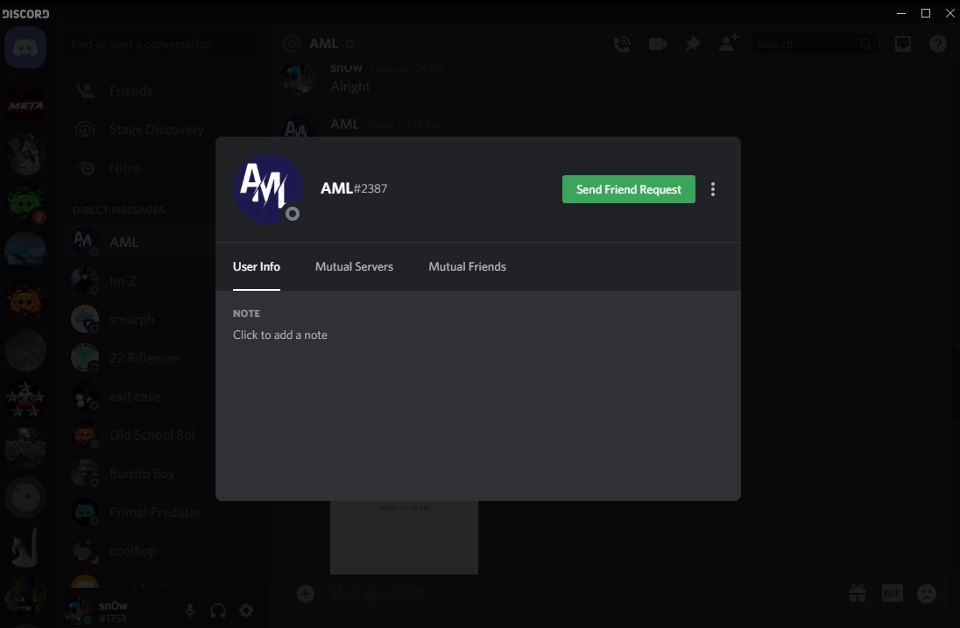Open the three stars server icon
Image resolution: width=960 pixels, height=628 pixels.
point(25,399)
